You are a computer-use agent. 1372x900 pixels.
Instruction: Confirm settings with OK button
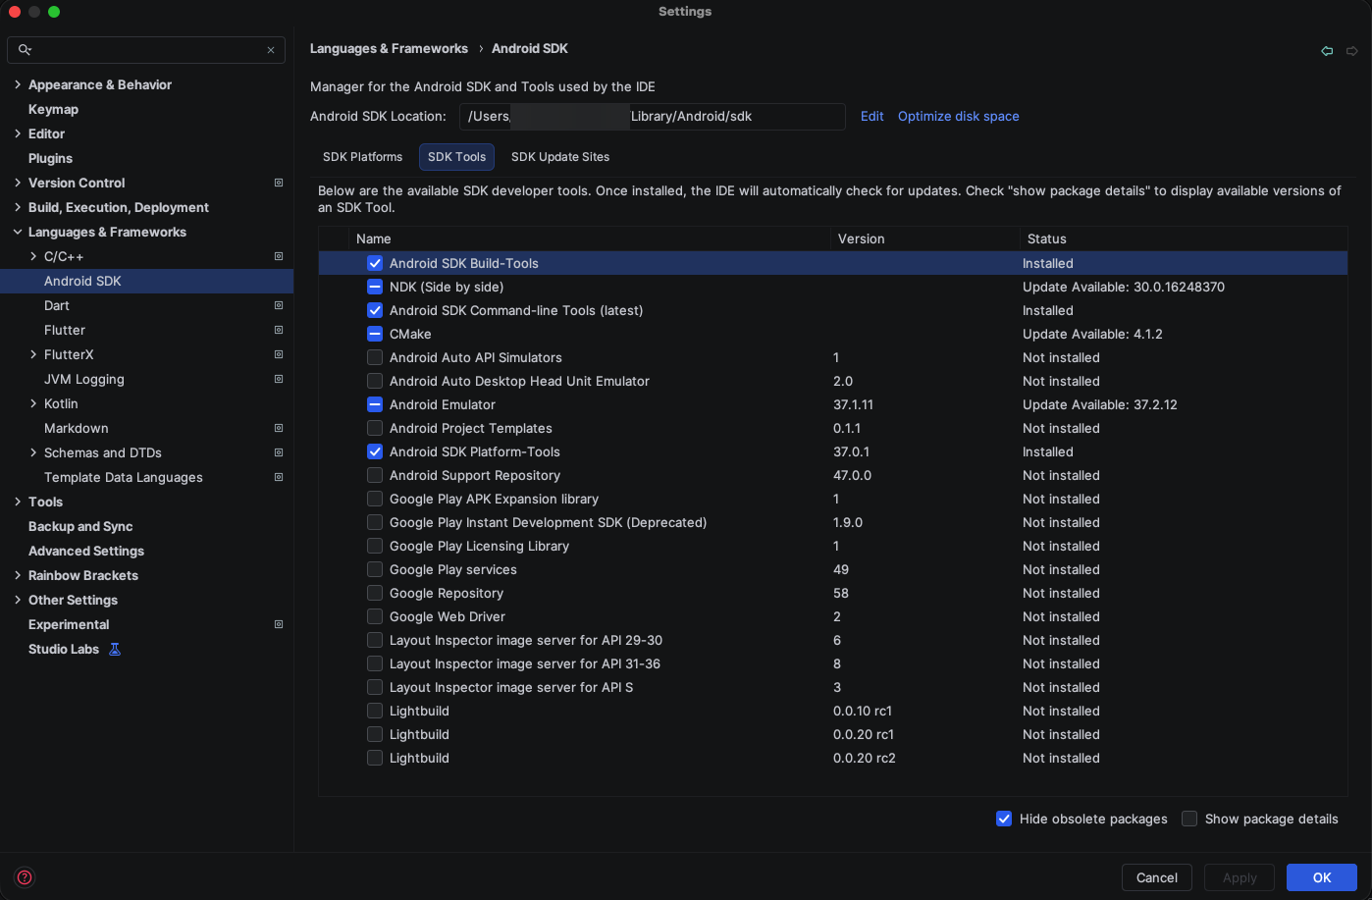click(x=1322, y=877)
